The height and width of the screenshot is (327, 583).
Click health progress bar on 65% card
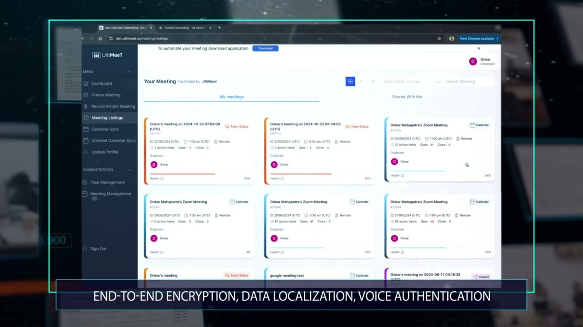[200, 174]
